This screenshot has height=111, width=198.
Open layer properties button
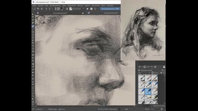pyautogui.click(x=155, y=67)
